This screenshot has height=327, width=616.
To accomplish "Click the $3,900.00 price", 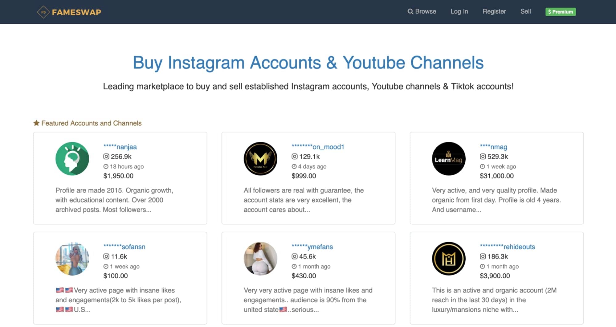I will pyautogui.click(x=495, y=276).
